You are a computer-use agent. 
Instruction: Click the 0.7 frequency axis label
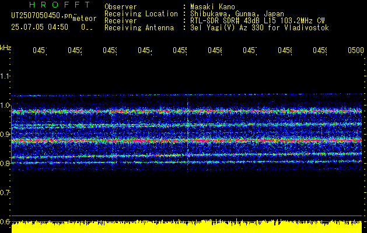(5, 192)
